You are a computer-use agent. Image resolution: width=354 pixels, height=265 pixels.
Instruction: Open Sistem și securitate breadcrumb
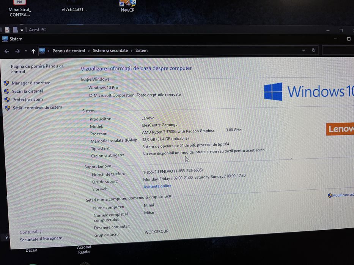[110, 50]
